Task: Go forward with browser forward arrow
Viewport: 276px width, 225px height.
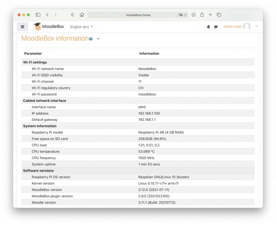Action: click(x=56, y=15)
